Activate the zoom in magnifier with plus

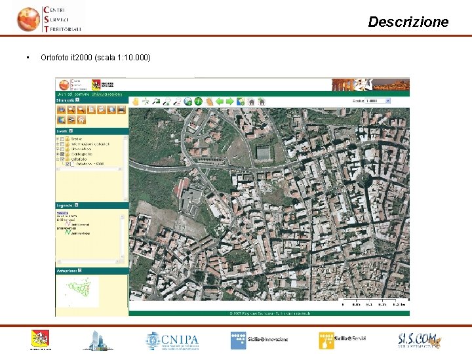tap(167, 102)
